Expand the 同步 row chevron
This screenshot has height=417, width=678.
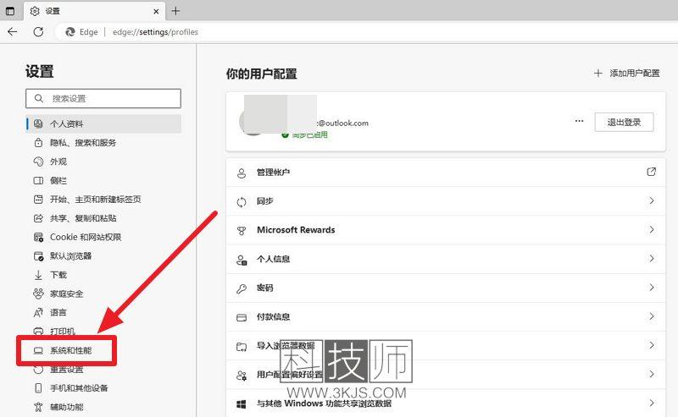pyautogui.click(x=651, y=200)
